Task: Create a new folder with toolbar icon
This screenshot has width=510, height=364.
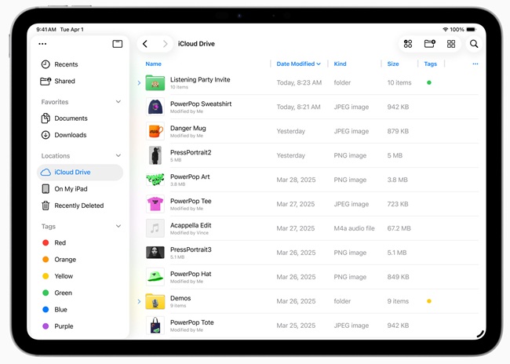Action: click(430, 44)
